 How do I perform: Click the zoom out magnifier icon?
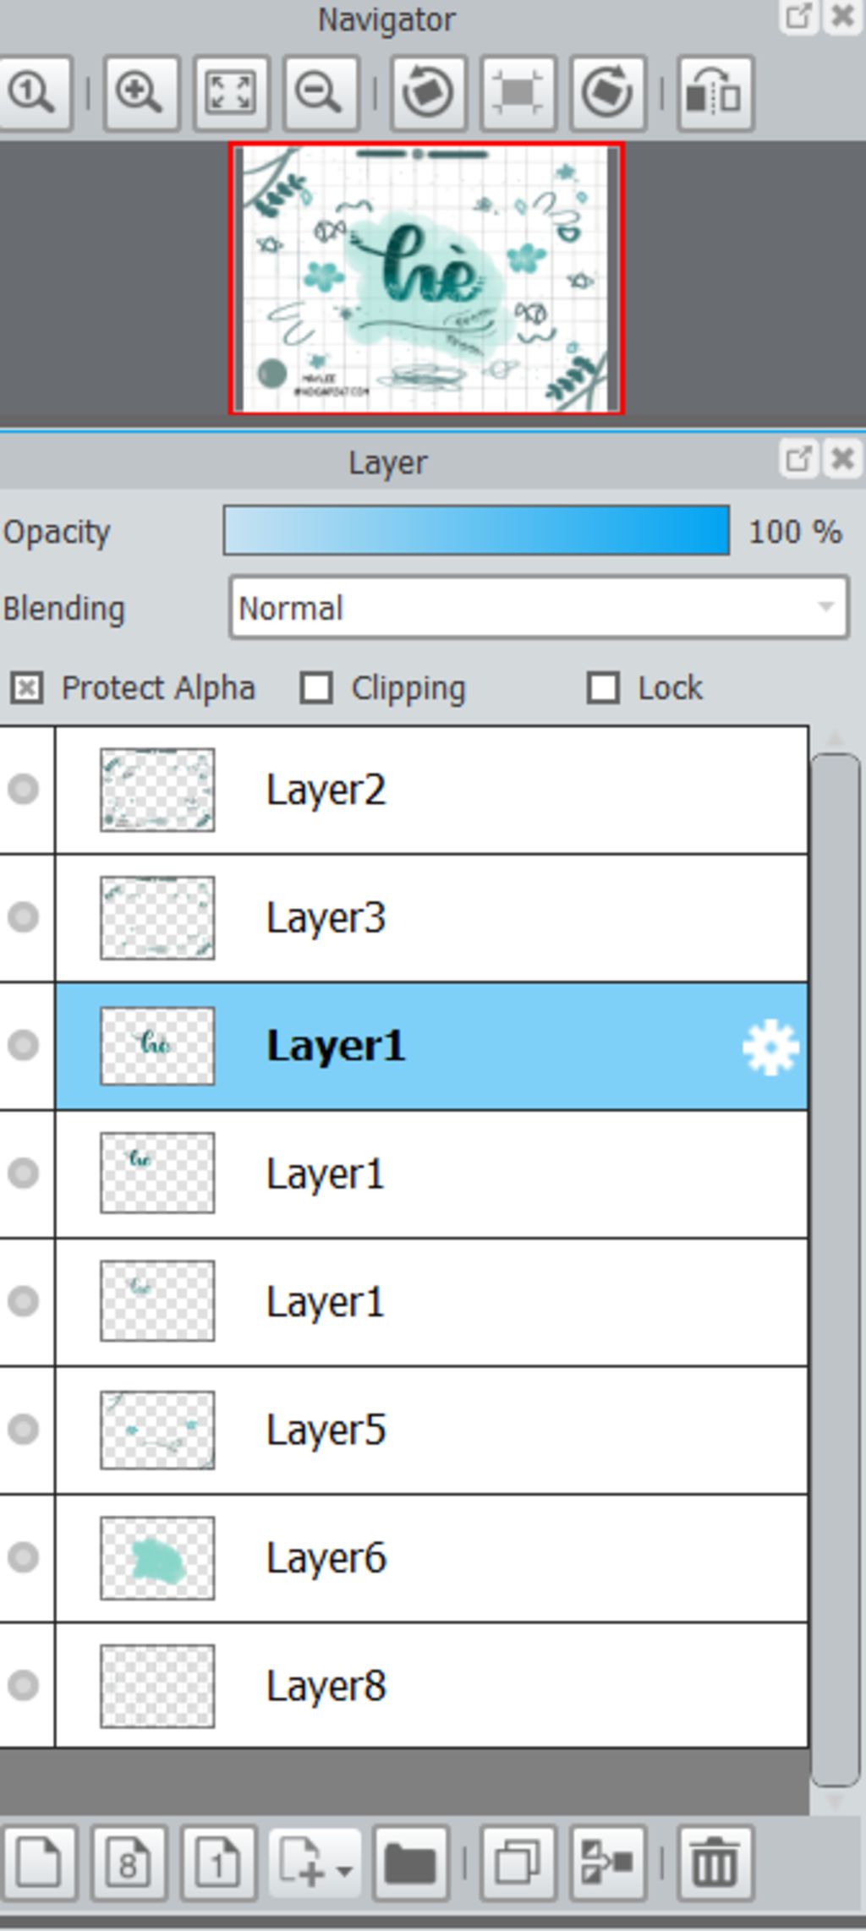[x=321, y=93]
